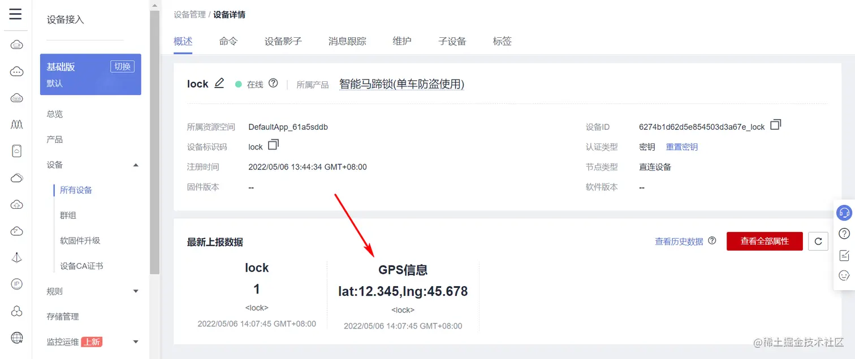Click the GPS信息 property title

point(403,270)
